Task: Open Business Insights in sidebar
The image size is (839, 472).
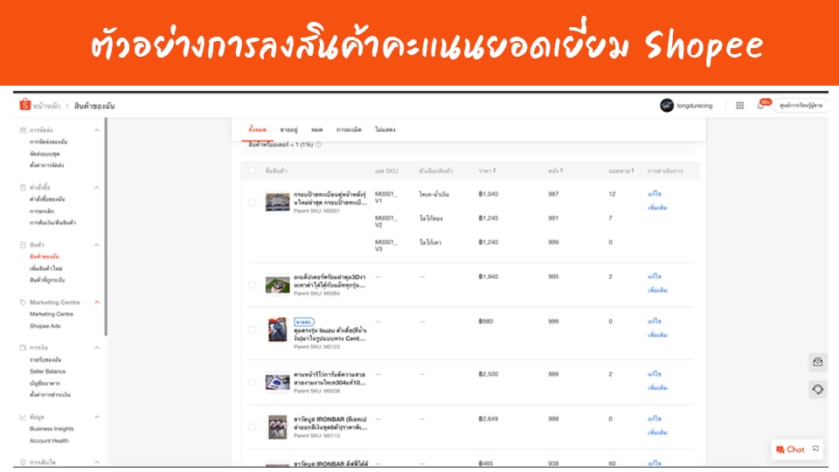Action: pyautogui.click(x=52, y=428)
